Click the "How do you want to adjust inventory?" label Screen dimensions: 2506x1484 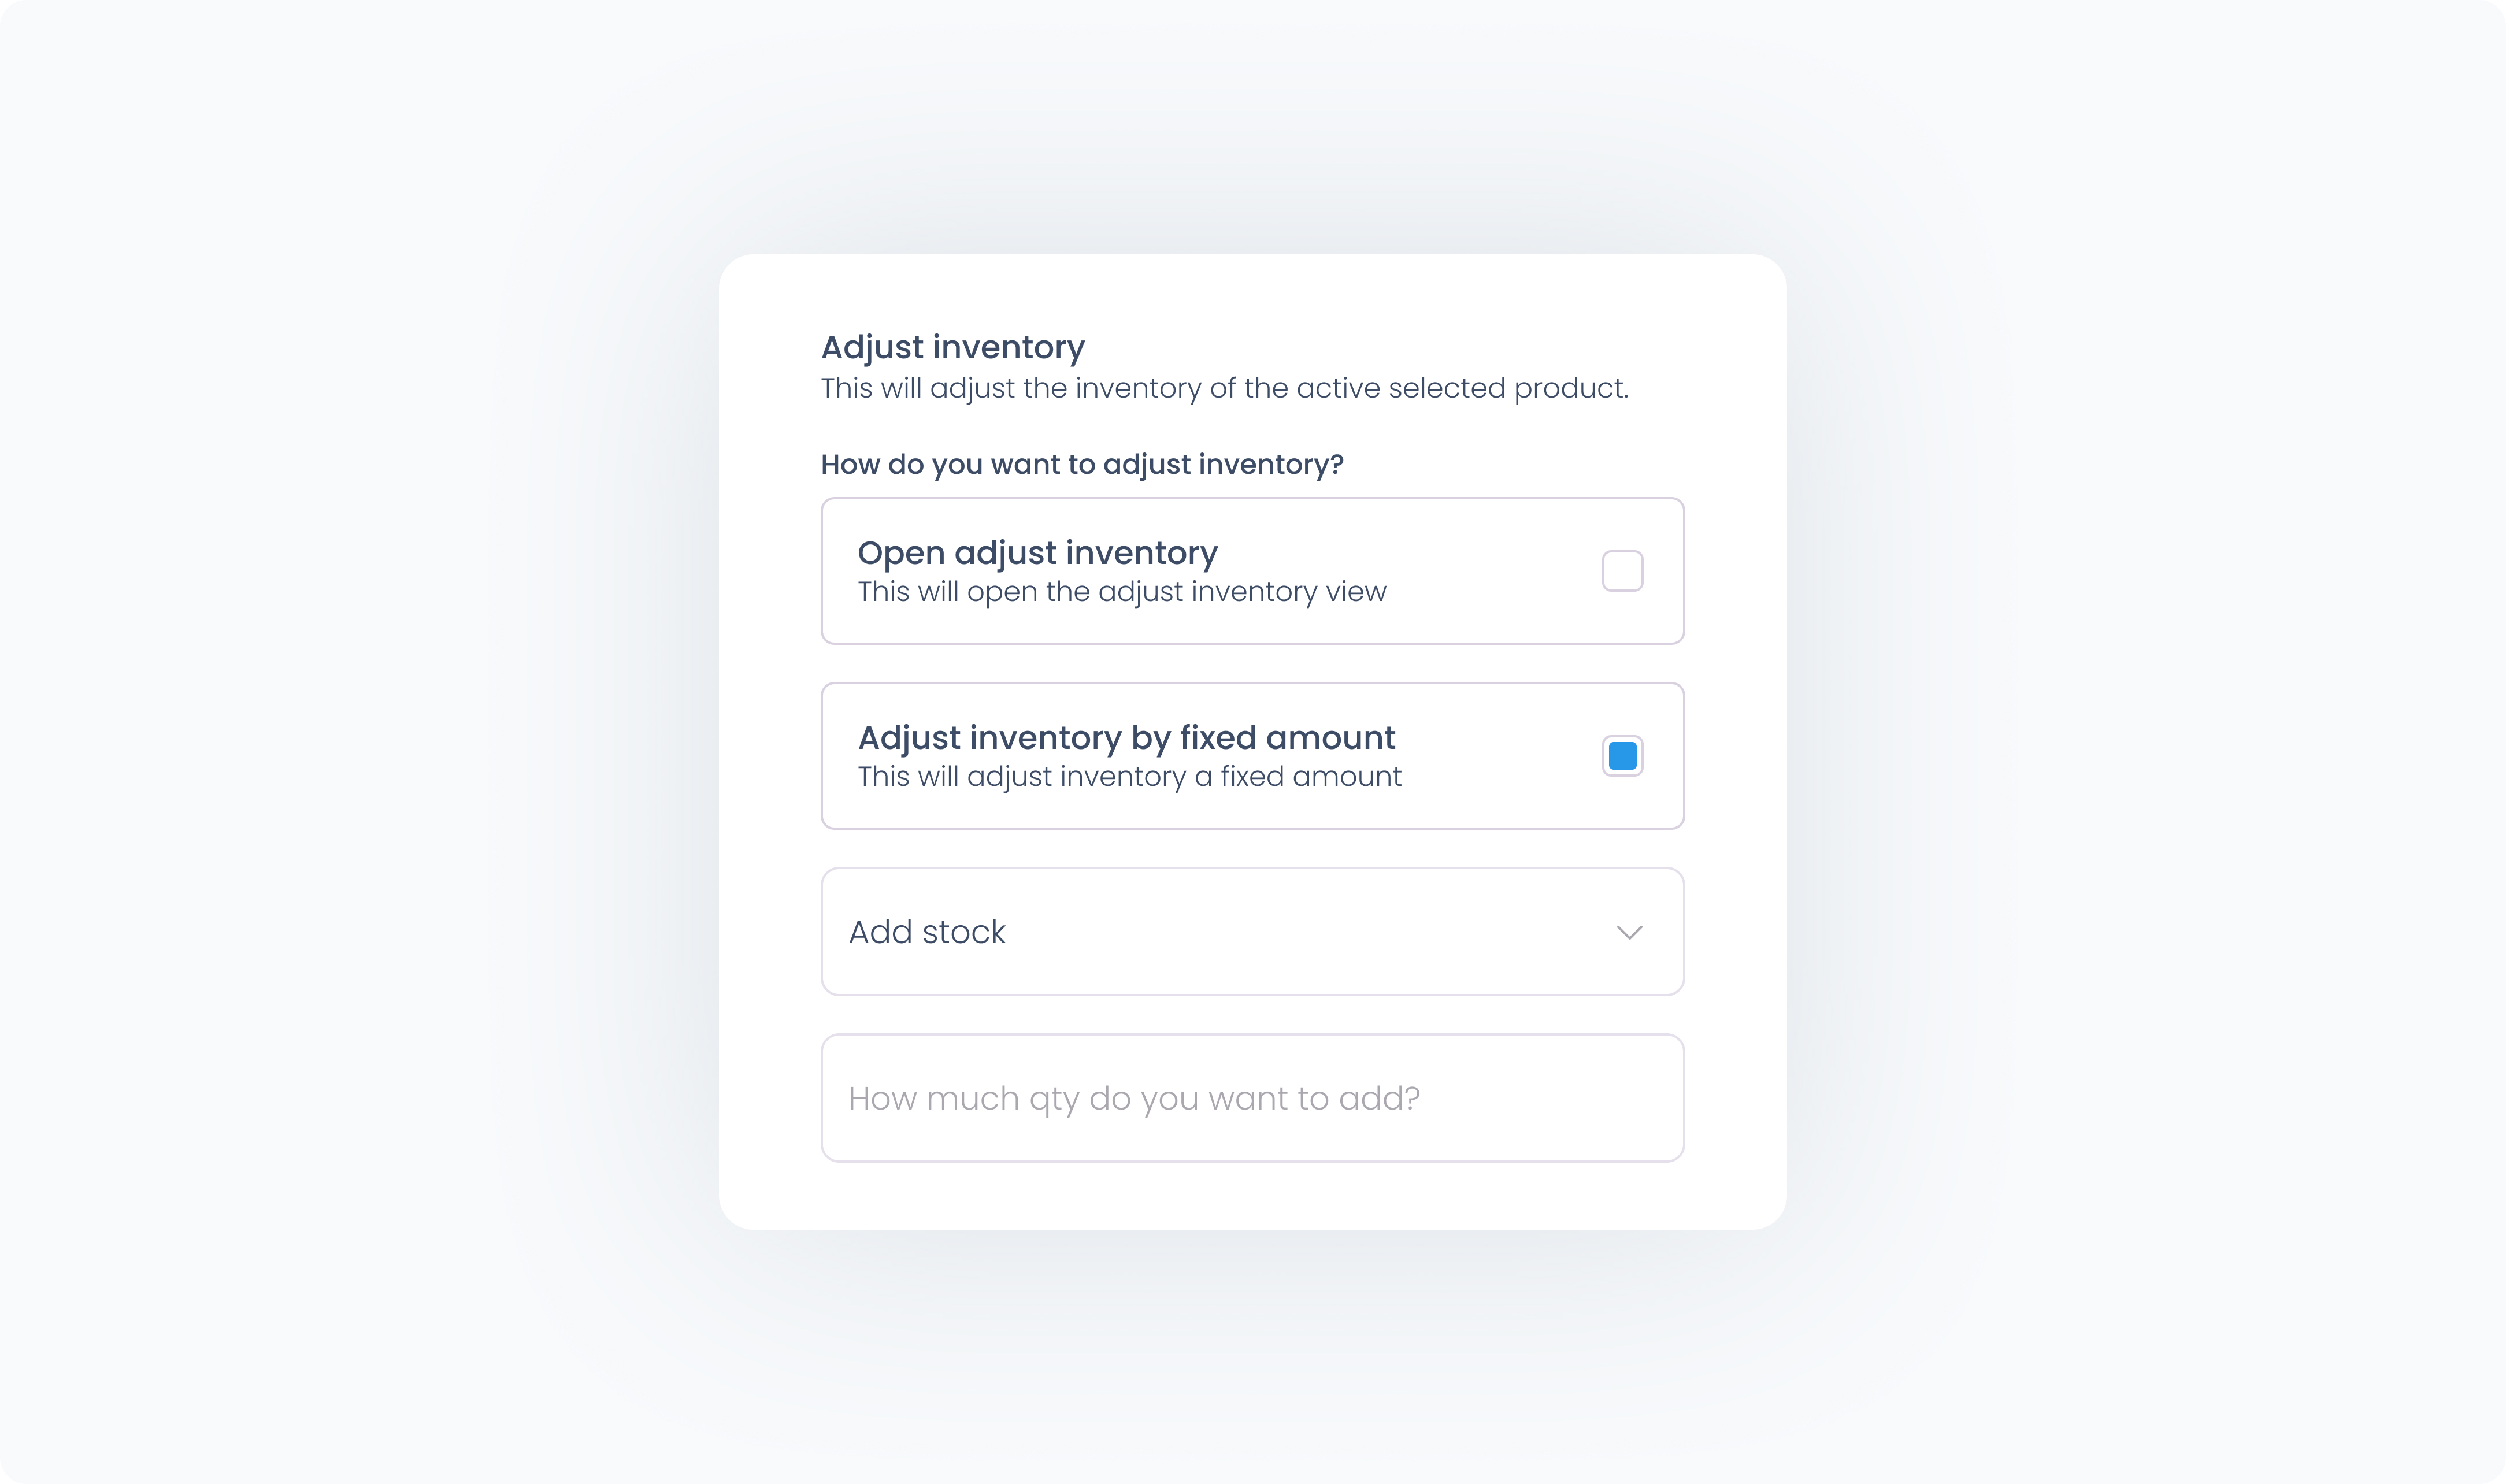click(1081, 464)
